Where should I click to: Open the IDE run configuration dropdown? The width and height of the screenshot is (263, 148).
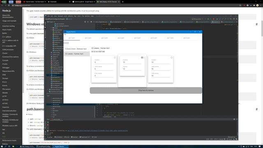[197, 19]
